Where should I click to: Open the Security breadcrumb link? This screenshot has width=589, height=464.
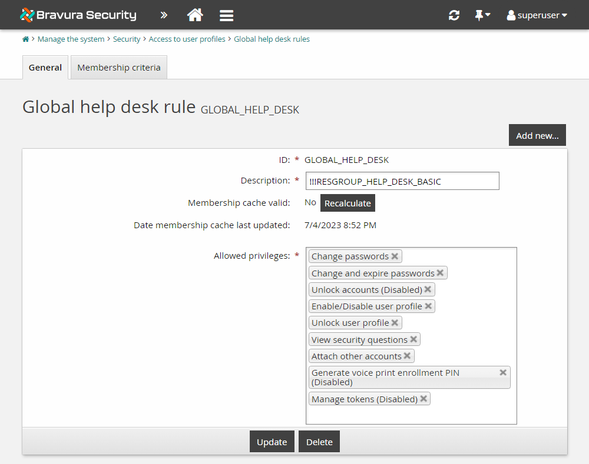click(127, 39)
